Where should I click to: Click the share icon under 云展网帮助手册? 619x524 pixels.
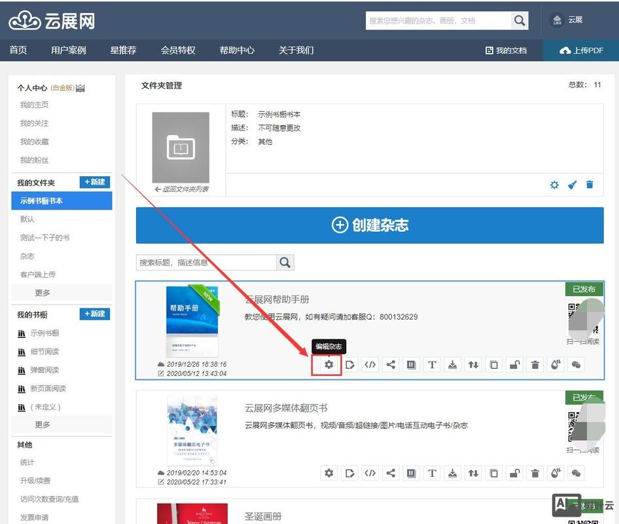pyautogui.click(x=390, y=364)
